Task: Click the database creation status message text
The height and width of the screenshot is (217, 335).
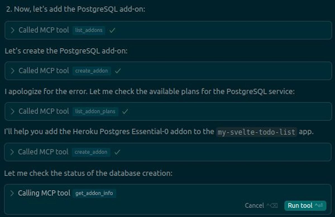Action: 88,173
